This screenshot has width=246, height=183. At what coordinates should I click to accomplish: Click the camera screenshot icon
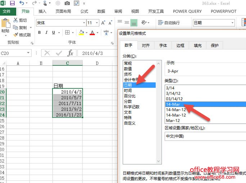(x=67, y=3)
